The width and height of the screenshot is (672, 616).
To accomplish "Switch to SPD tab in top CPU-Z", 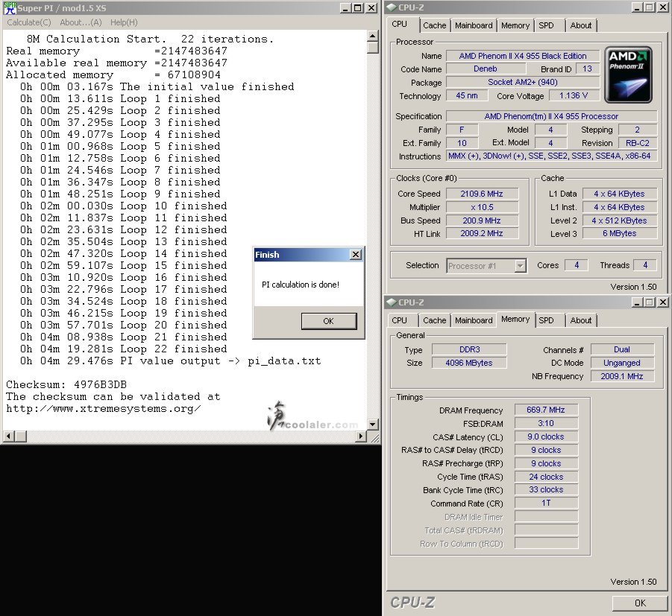I will pos(549,25).
